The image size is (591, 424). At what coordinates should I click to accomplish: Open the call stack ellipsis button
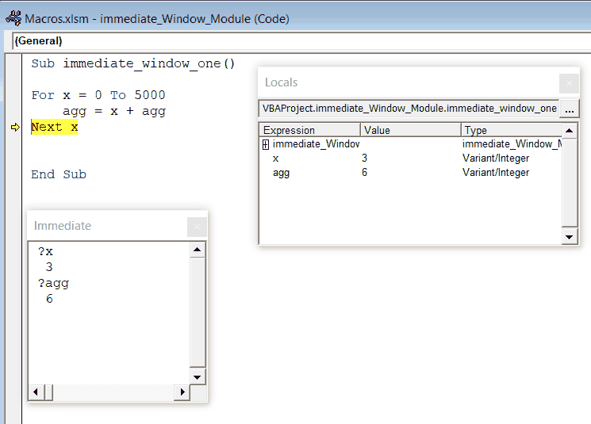click(x=569, y=109)
